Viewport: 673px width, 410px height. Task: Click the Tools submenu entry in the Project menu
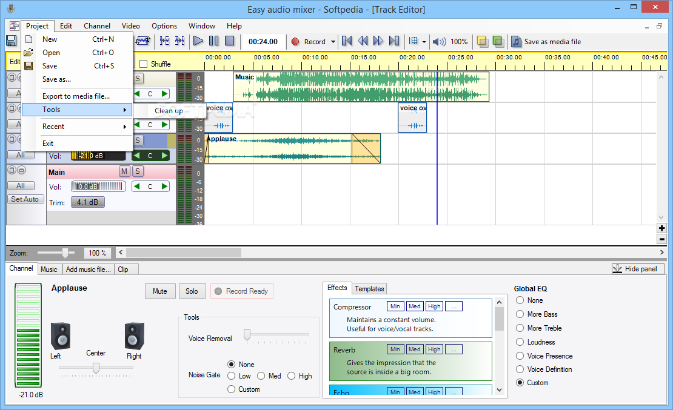pos(77,110)
